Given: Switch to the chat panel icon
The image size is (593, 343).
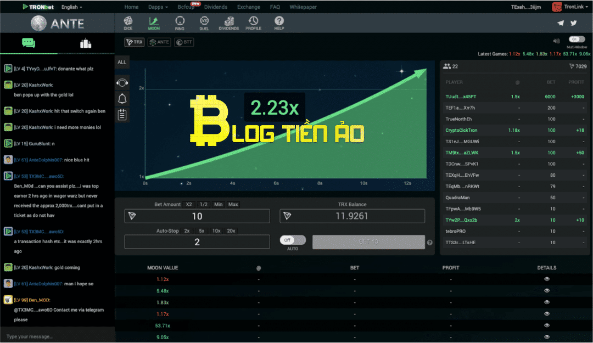Looking at the screenshot, I should pyautogui.click(x=29, y=43).
